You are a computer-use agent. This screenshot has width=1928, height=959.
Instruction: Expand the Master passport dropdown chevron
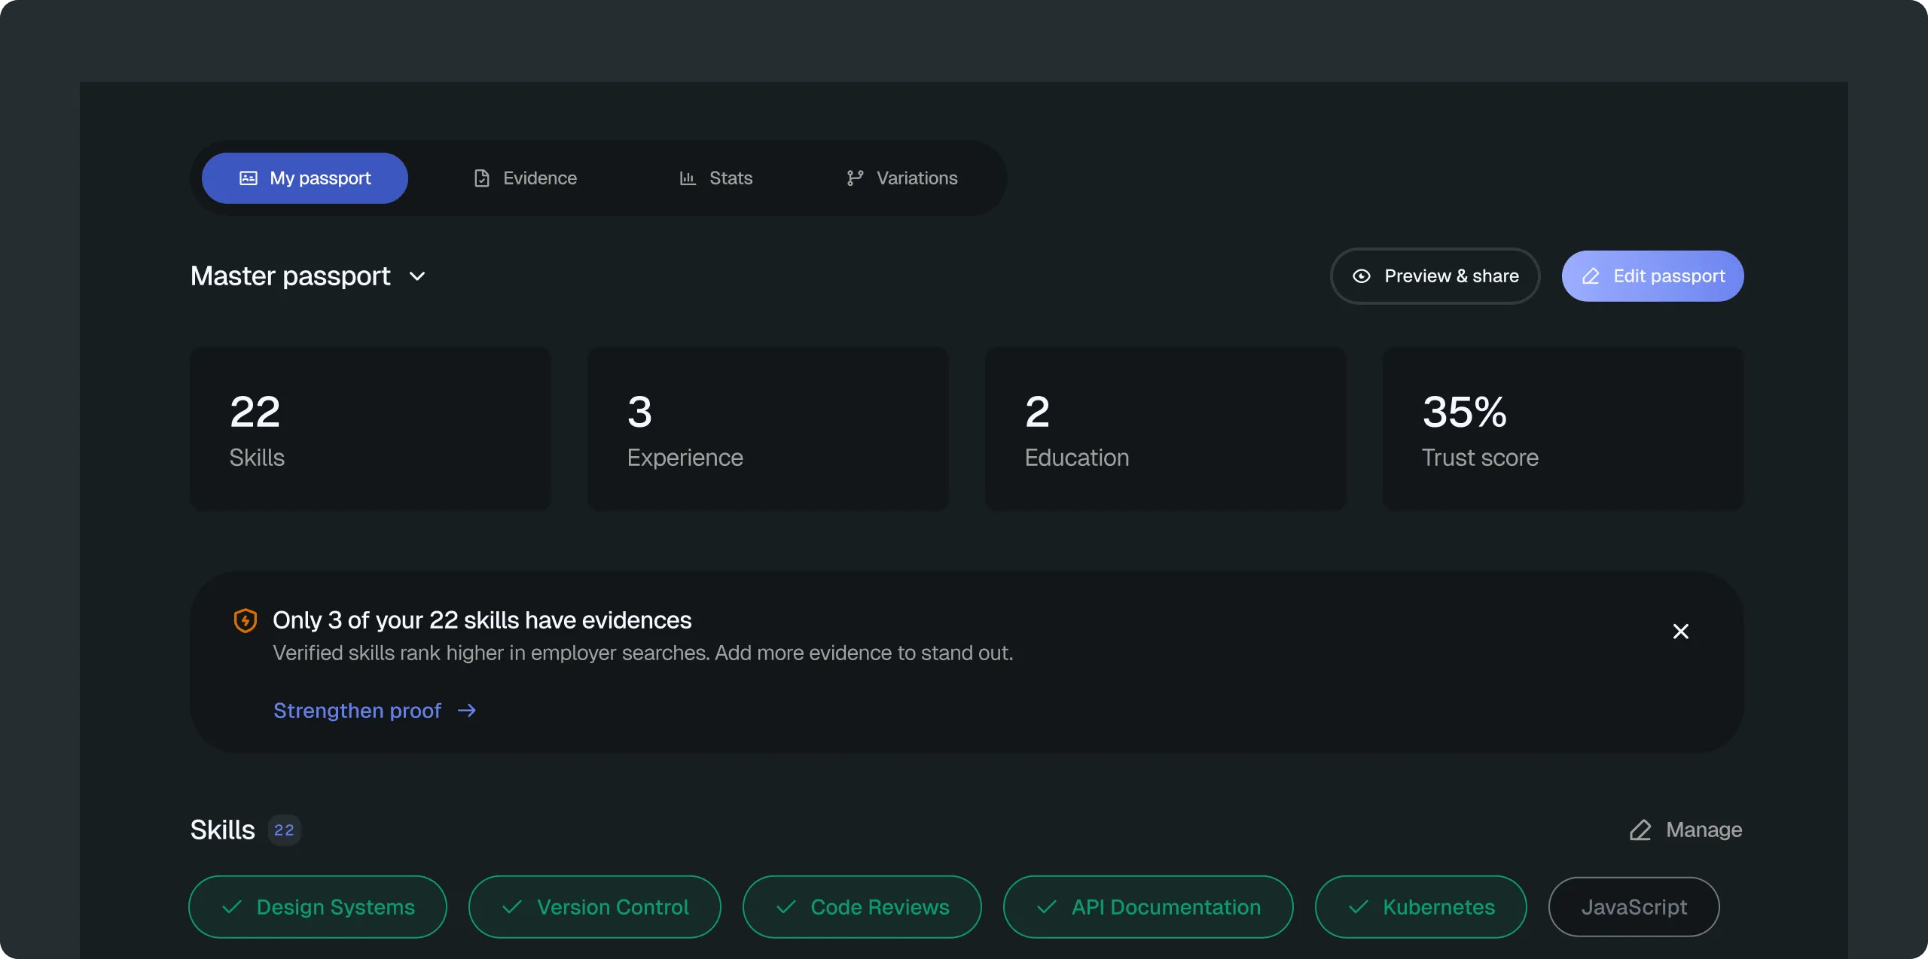[x=417, y=276]
